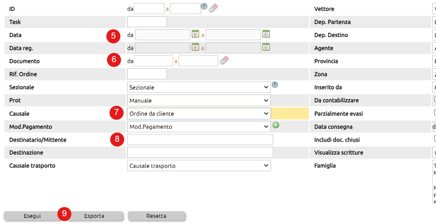The height and width of the screenshot is (224, 436).
Task: Click the Rif. Ordine input field
Action: (x=147, y=74)
